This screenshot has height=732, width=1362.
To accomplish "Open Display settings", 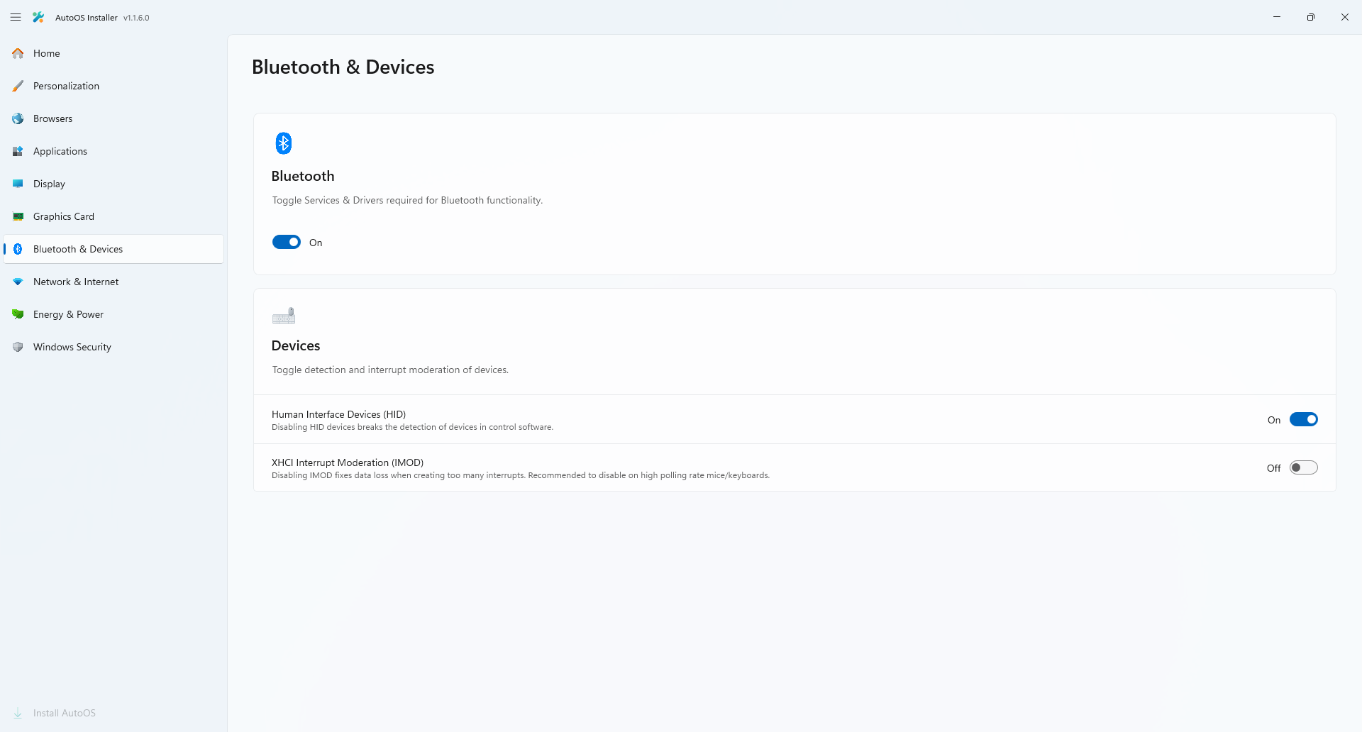I will point(113,184).
